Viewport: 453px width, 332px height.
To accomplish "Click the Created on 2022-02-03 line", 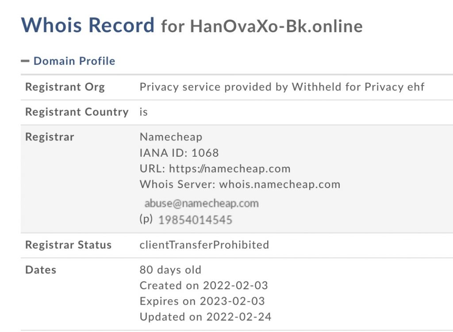I will click(x=203, y=286).
